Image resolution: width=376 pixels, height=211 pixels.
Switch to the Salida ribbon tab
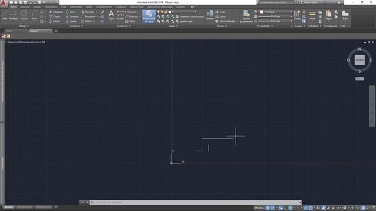89,7
